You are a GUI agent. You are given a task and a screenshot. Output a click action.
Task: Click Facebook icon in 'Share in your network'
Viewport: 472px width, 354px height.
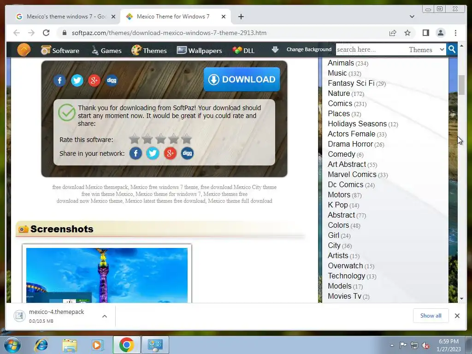[x=136, y=153]
